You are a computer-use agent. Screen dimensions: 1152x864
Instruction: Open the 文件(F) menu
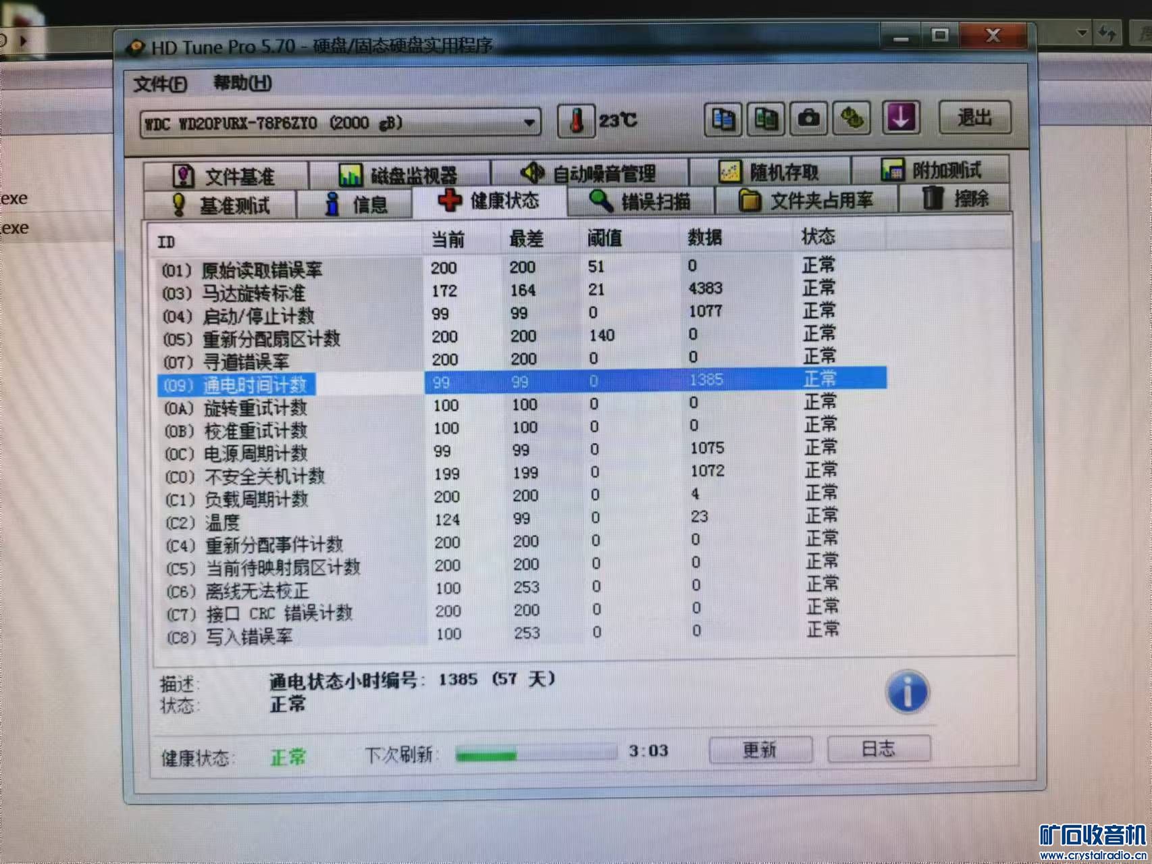pyautogui.click(x=160, y=84)
